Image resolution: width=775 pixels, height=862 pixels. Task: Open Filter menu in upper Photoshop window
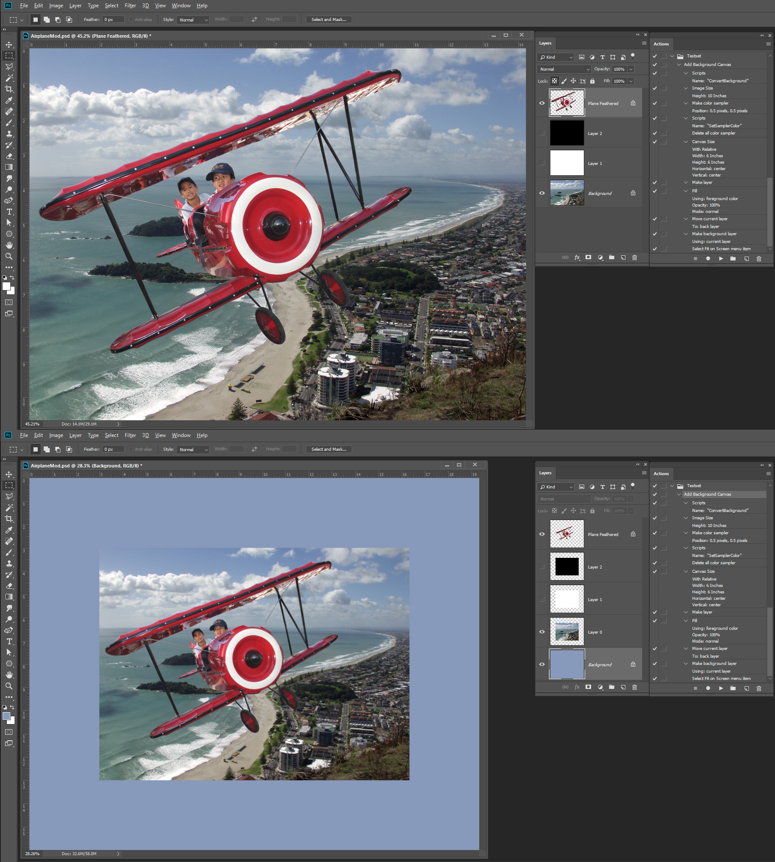130,6
